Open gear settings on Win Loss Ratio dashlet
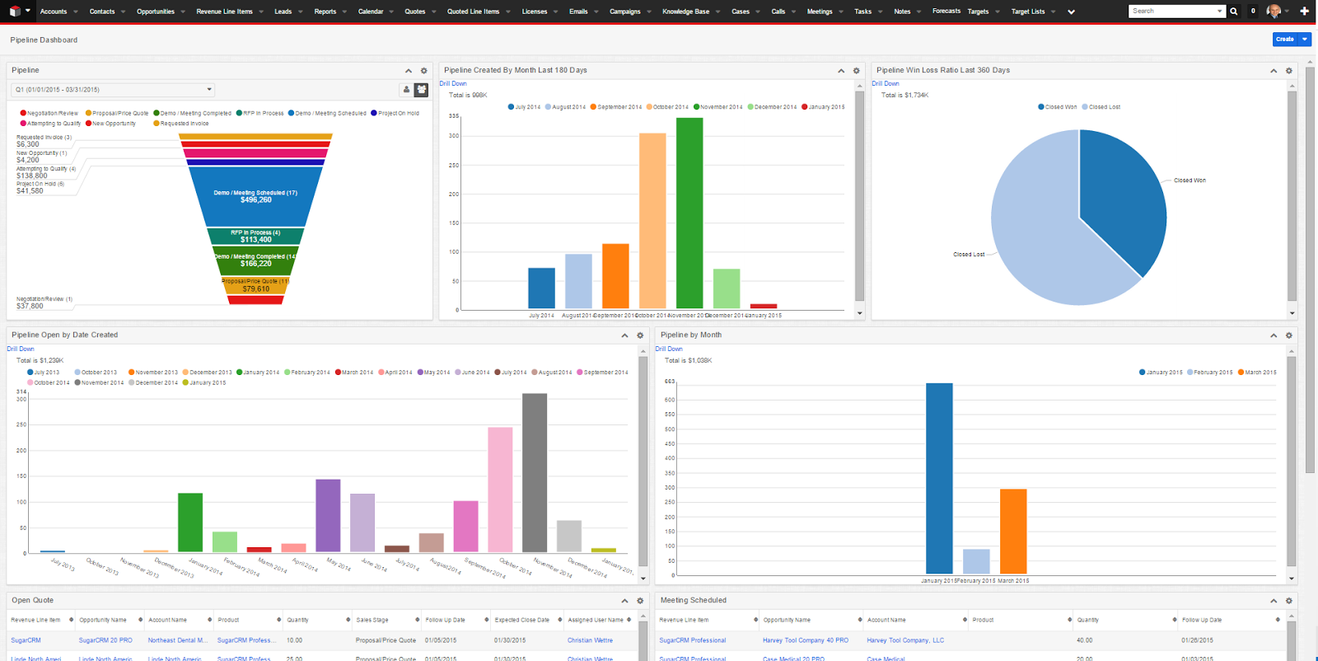Screen dimensions: 1318x661 point(1289,71)
